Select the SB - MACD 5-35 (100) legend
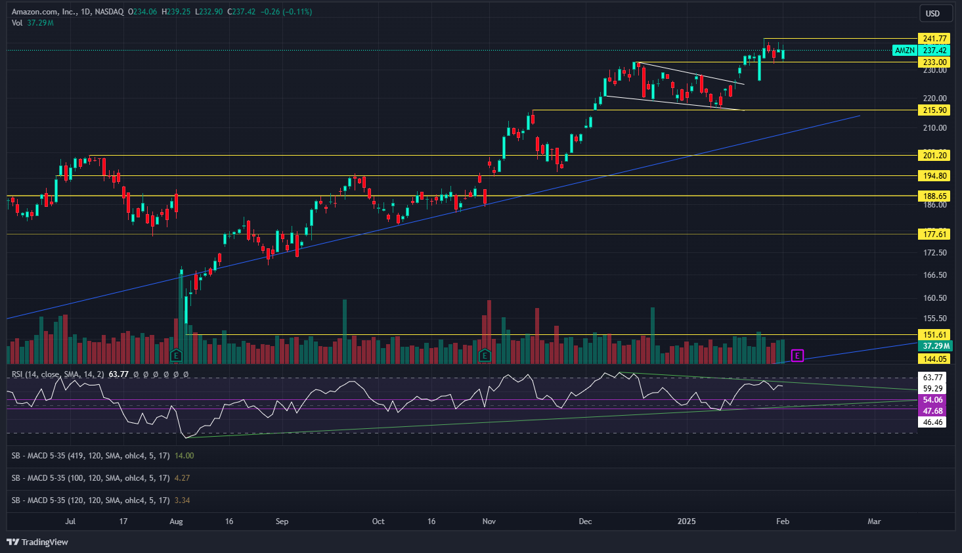Screen dimensions: 962x553 [91, 478]
